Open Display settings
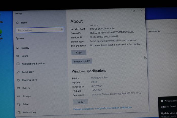 [25, 48]
